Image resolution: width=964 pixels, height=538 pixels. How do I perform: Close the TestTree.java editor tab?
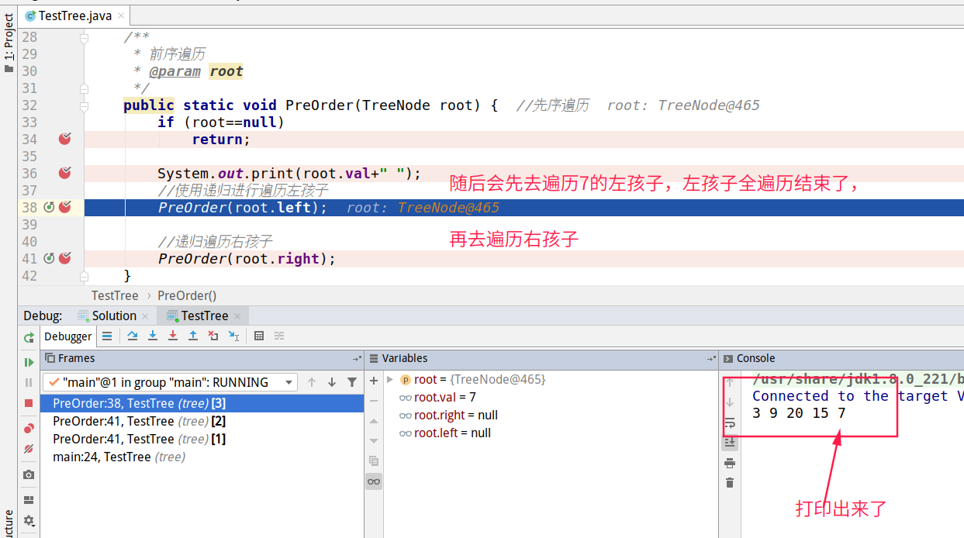coord(122,16)
